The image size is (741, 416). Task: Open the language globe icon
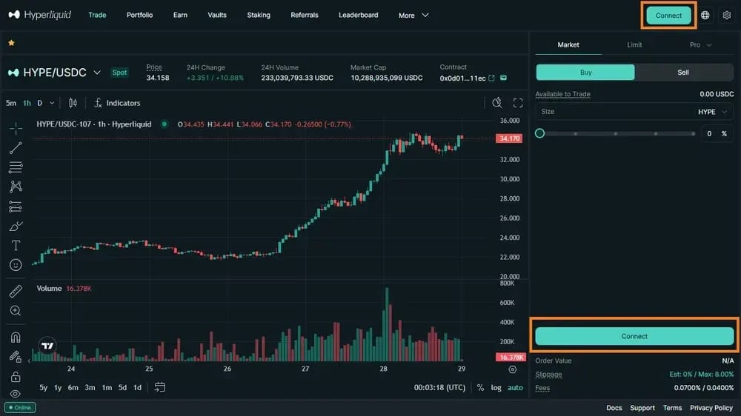point(705,15)
